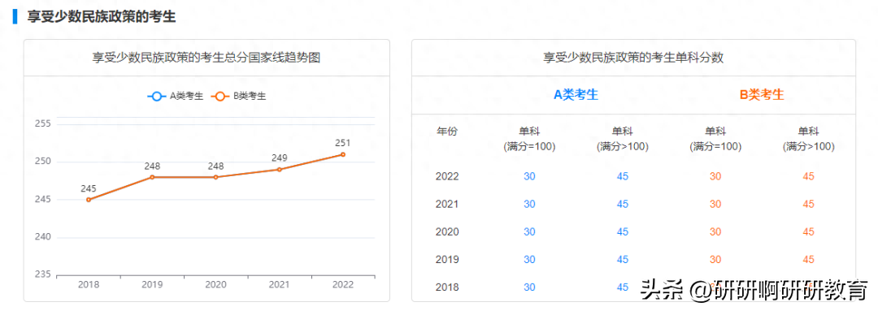Toggle the A类考生 legend series
The width and height of the screenshot is (878, 311).
click(176, 96)
